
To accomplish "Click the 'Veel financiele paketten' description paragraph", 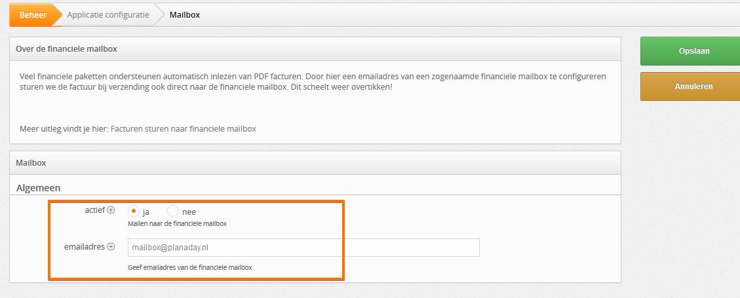I will pos(313,82).
